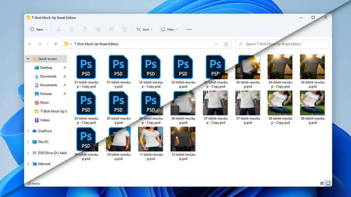Image resolution: width=351 pixels, height=197 pixels.
Task: Click the Copy icon in toolbar
Action: click(72, 30)
